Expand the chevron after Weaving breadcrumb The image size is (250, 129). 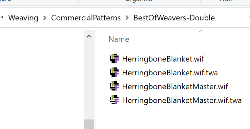45,18
